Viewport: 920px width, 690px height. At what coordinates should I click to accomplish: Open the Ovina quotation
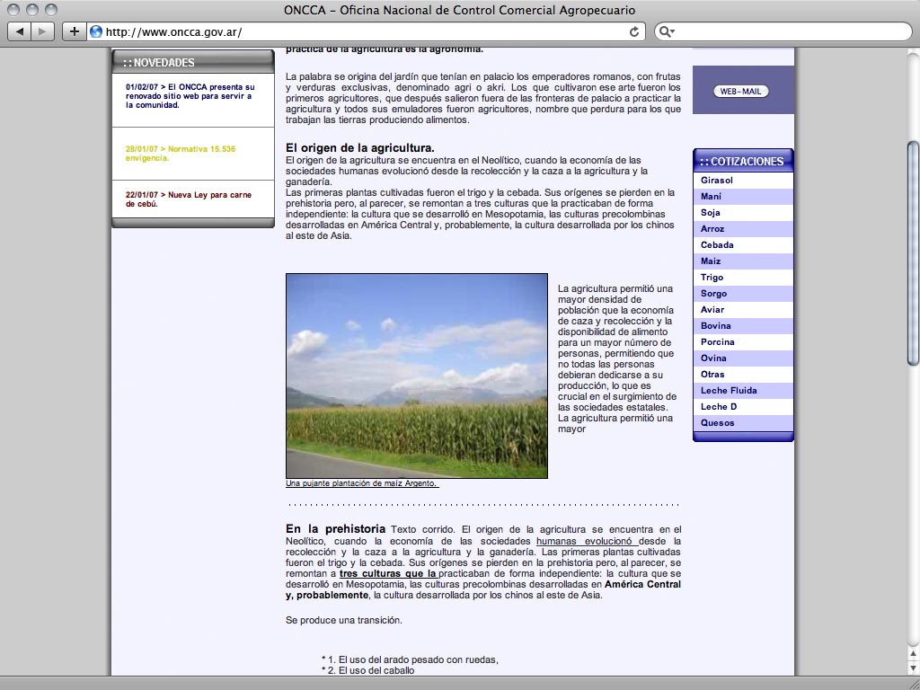pos(743,358)
